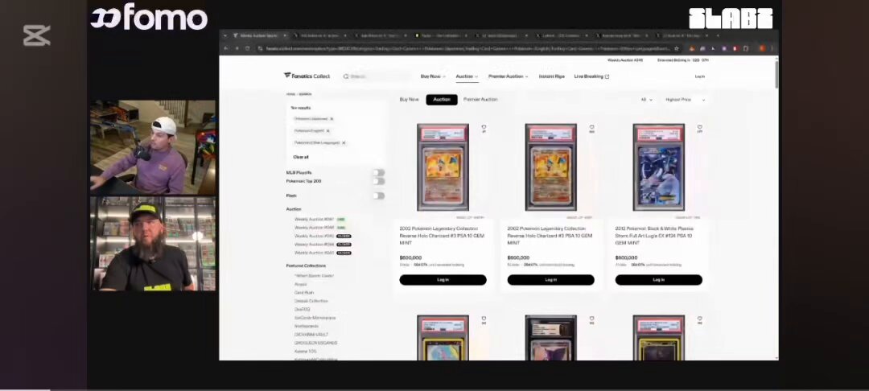The width and height of the screenshot is (869, 391).
Task: Click Log In at top right of site
Action: (700, 76)
